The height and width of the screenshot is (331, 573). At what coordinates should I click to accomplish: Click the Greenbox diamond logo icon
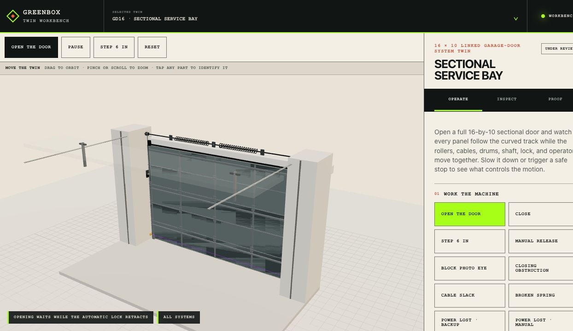(13, 16)
